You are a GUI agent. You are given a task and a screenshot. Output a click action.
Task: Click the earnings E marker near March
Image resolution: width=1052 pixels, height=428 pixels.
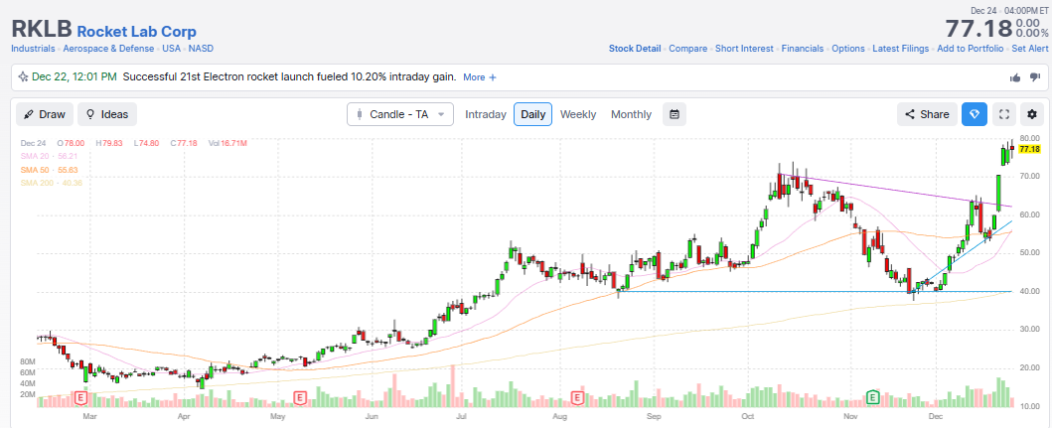click(x=81, y=398)
